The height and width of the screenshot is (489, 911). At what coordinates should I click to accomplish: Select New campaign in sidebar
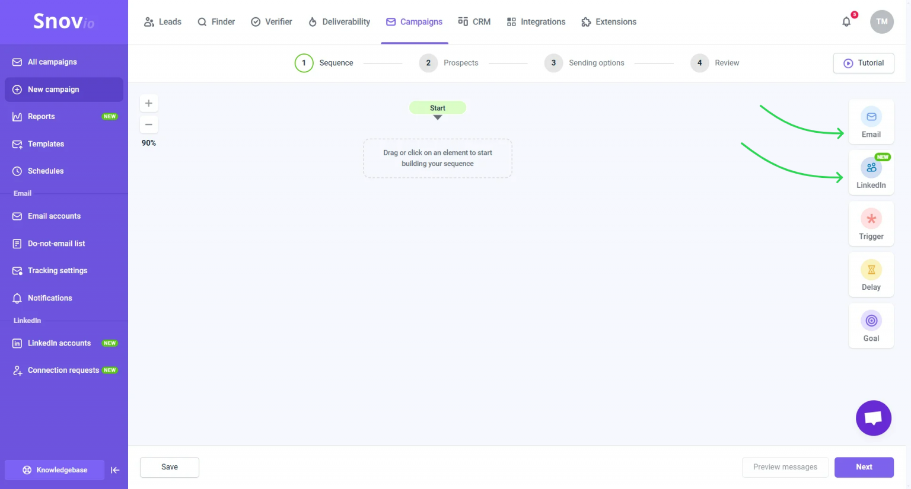pyautogui.click(x=64, y=90)
